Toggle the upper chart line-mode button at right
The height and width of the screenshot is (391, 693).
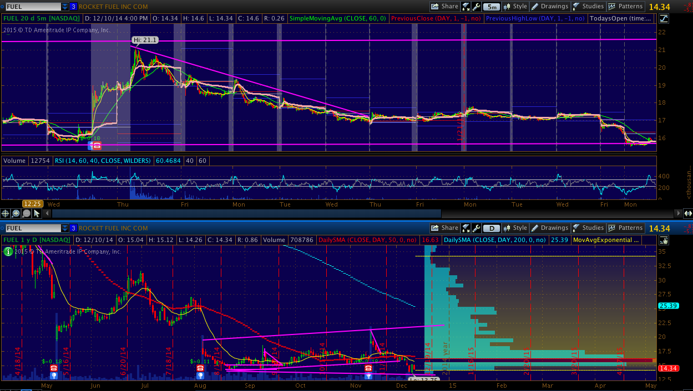pos(664,18)
